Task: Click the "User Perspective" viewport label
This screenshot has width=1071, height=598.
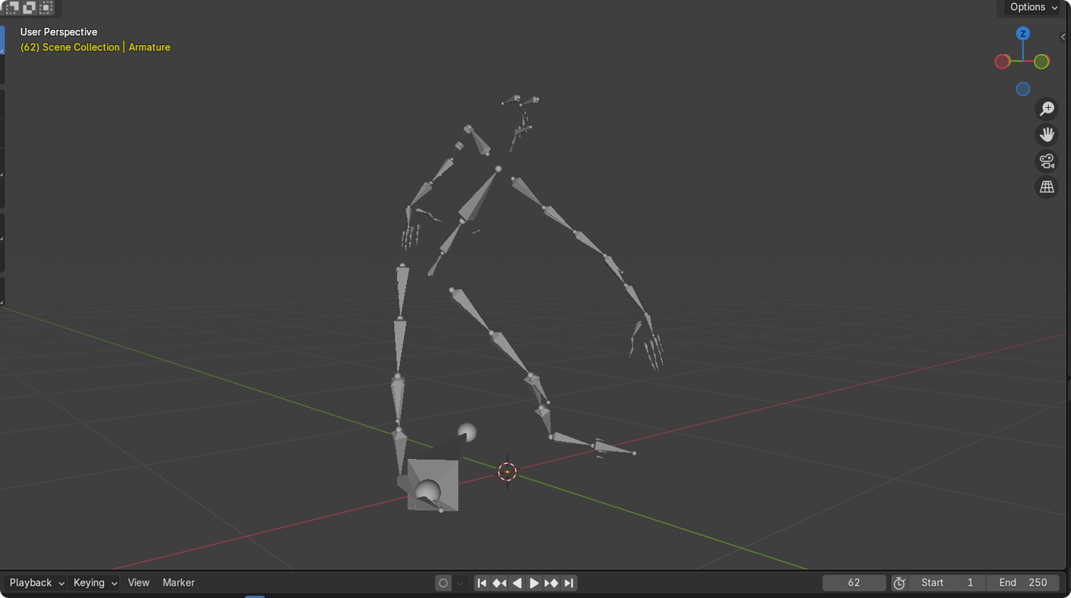Action: (59, 32)
